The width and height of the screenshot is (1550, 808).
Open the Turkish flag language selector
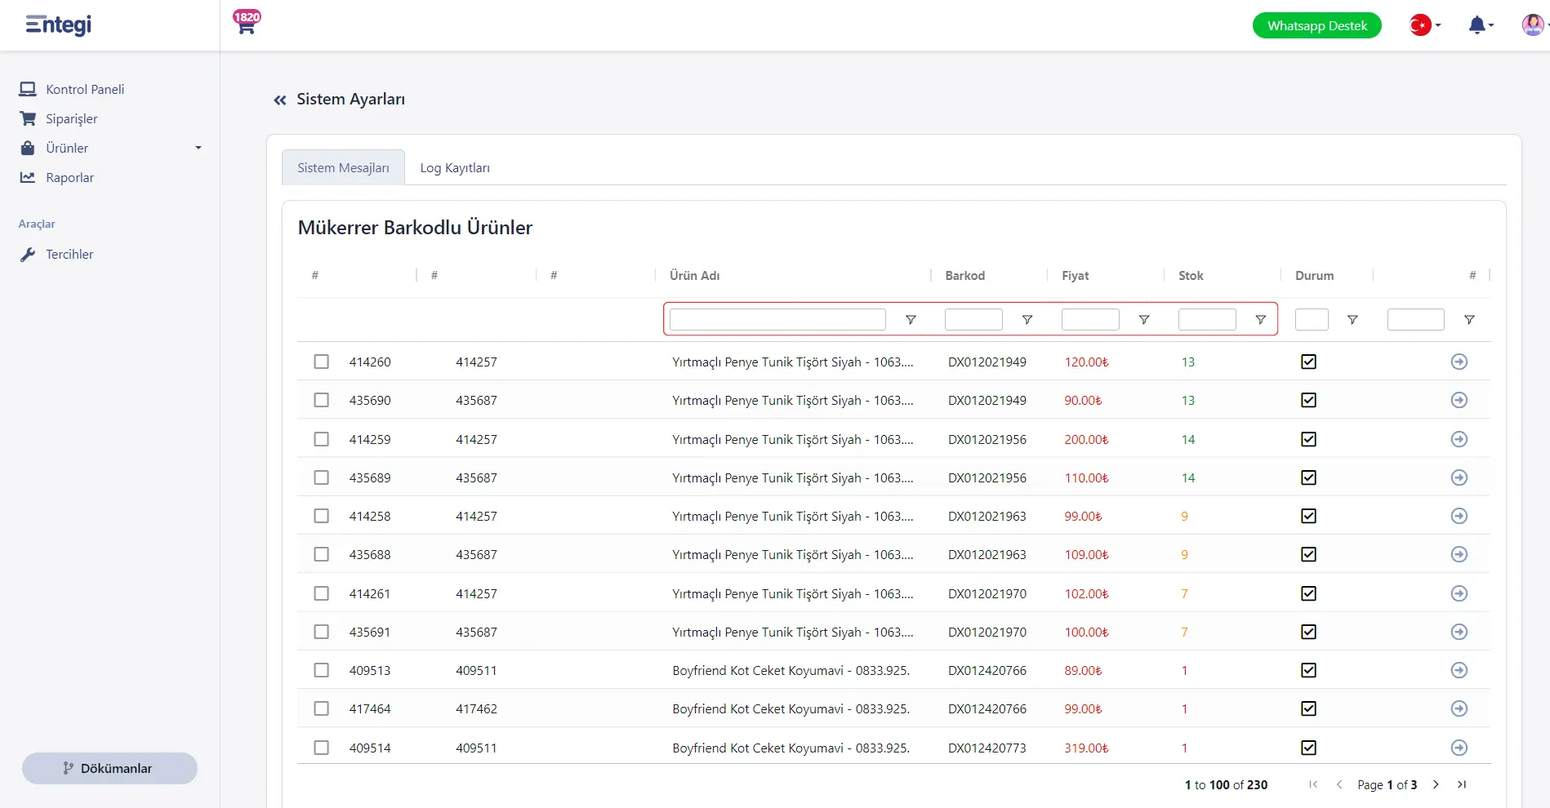[1425, 25]
